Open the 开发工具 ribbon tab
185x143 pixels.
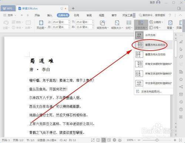tap(127, 15)
